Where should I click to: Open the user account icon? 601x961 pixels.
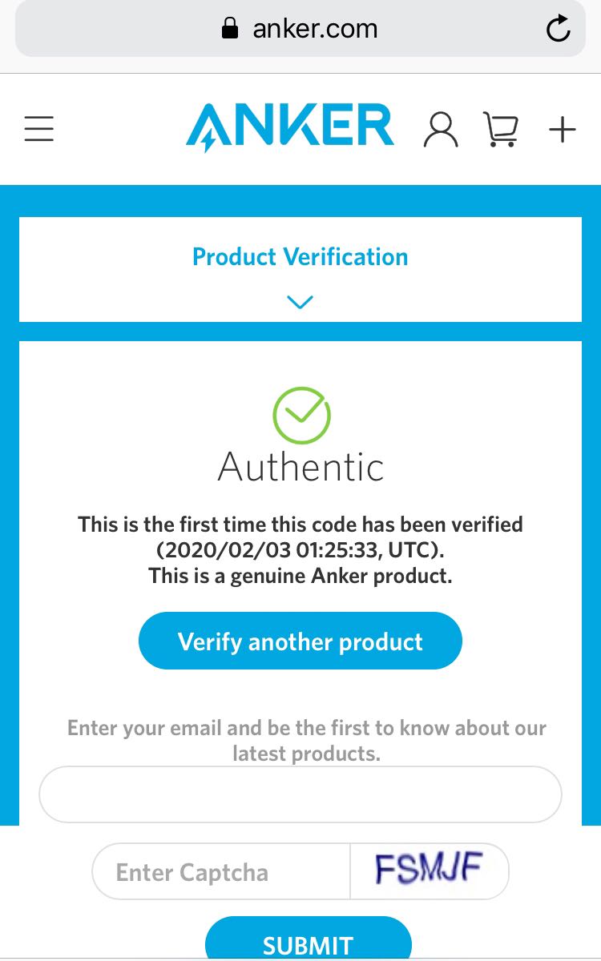(x=441, y=130)
